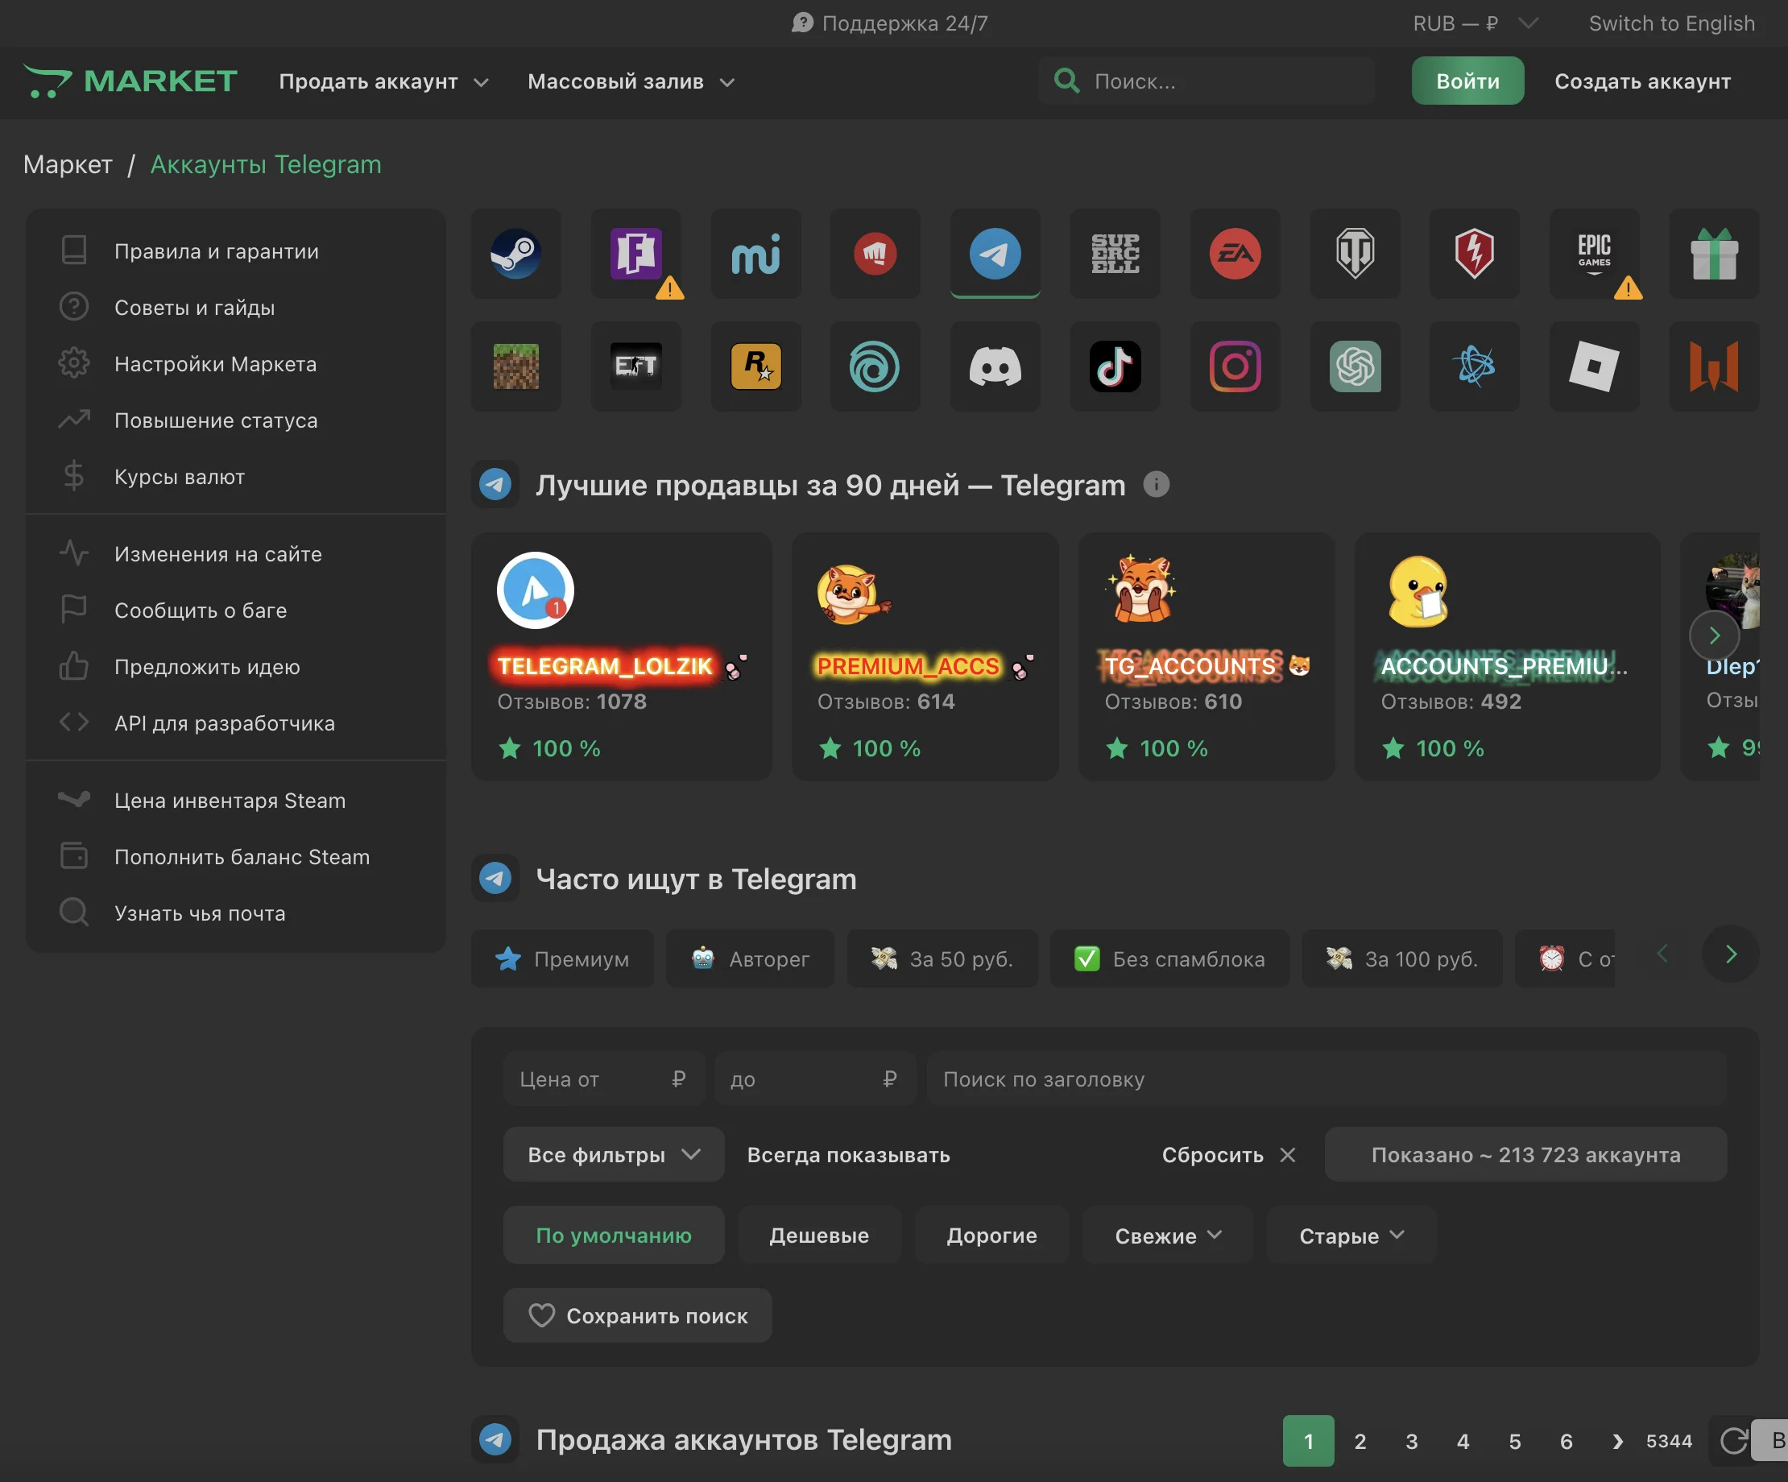Toggle the Без спамблока filter
The image size is (1788, 1482).
point(1170,959)
